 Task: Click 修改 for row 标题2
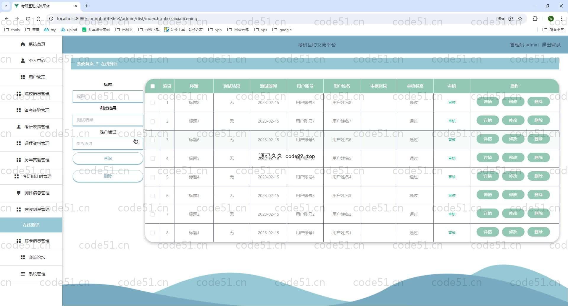(x=513, y=213)
